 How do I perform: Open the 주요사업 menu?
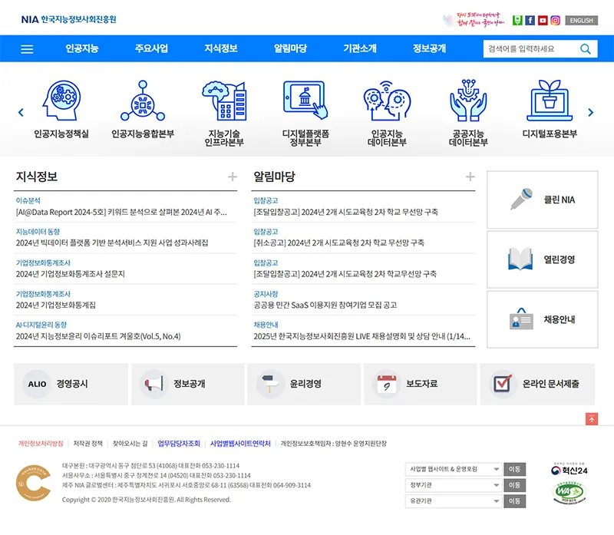[151, 48]
